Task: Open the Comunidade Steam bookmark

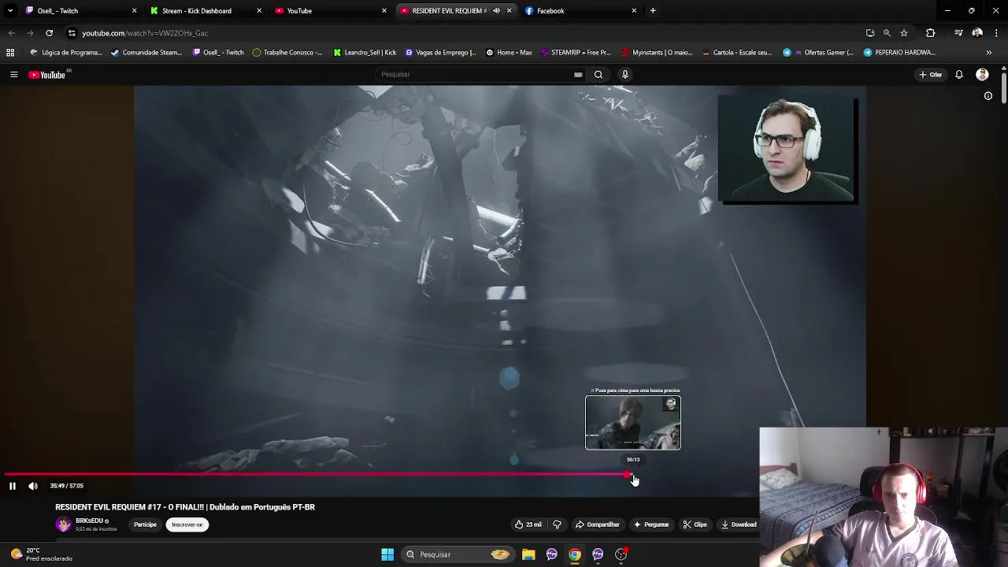Action: click(147, 53)
